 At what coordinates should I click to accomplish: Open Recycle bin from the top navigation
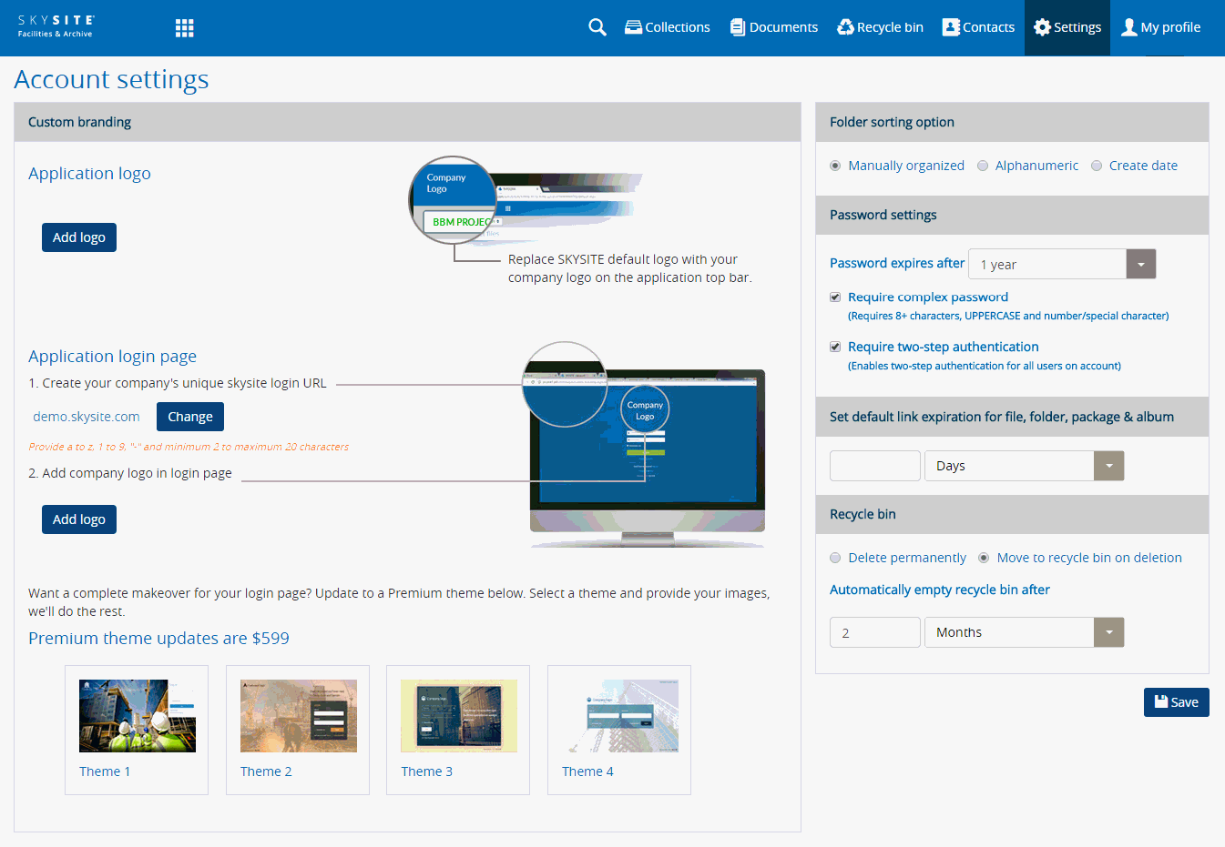tap(880, 27)
